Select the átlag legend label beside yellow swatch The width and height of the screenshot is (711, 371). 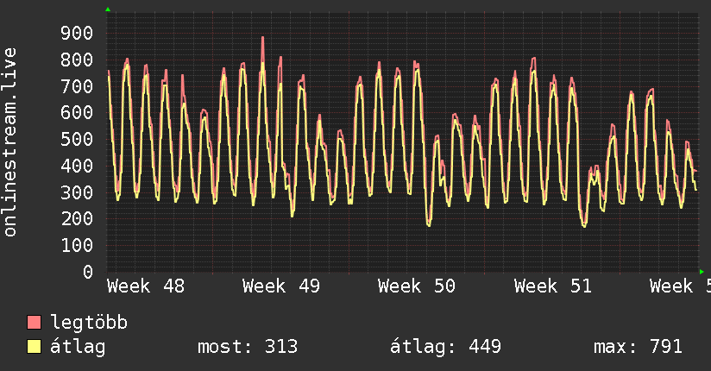(x=78, y=347)
